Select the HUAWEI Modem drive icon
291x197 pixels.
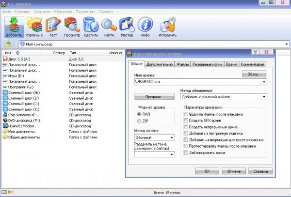click(x=5, y=126)
